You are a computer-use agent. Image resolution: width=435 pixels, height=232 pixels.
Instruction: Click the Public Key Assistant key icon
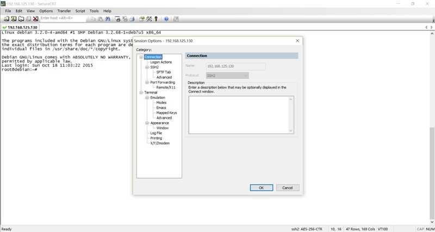(156, 19)
